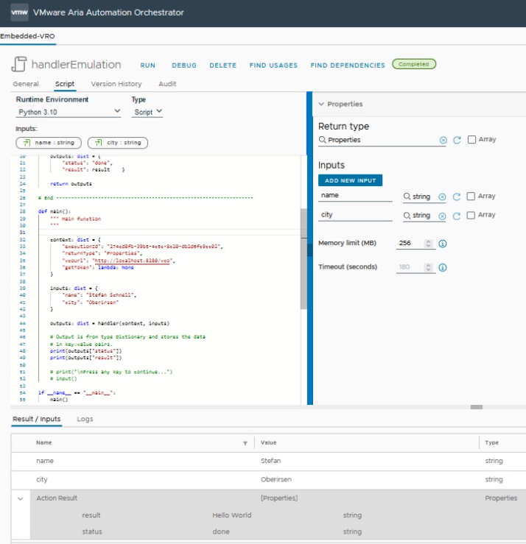Show Memory limit info tooltip icon
This screenshot has height=544, width=526.
tap(443, 244)
